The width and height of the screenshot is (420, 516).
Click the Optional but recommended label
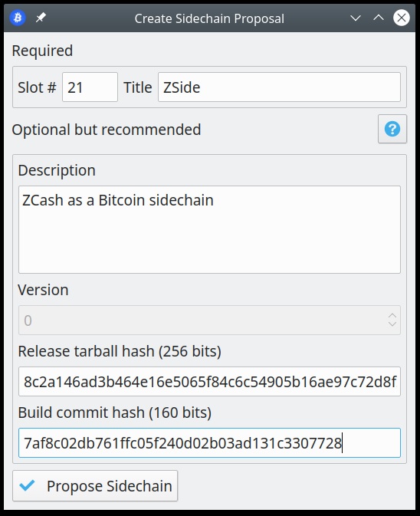(x=107, y=130)
